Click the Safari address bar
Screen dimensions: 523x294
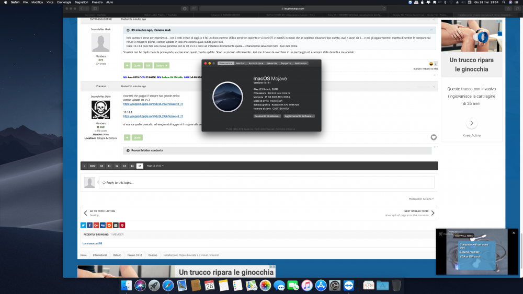tap(292, 9)
